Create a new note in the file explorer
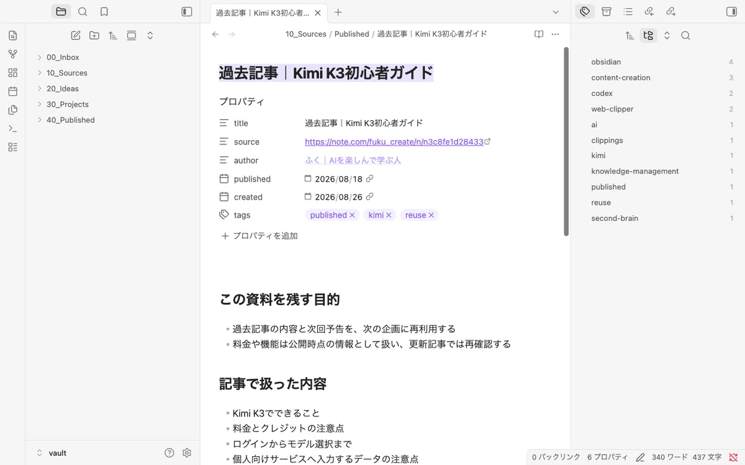745x465 pixels. pos(76,36)
